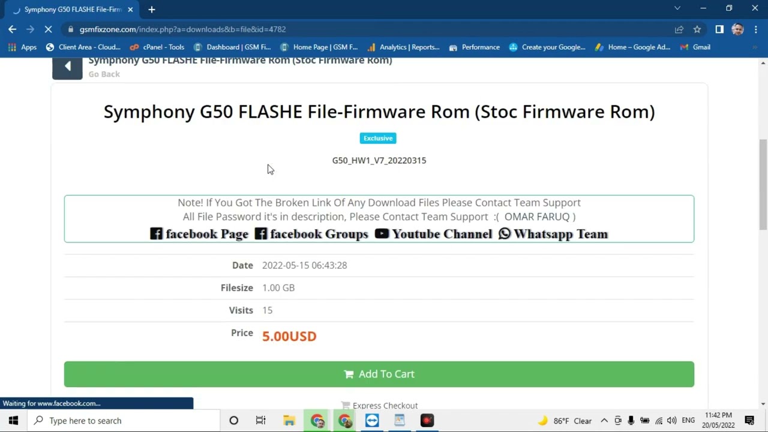768x432 pixels.
Task: Open the first Chrome taskbar icon
Action: tap(317, 421)
